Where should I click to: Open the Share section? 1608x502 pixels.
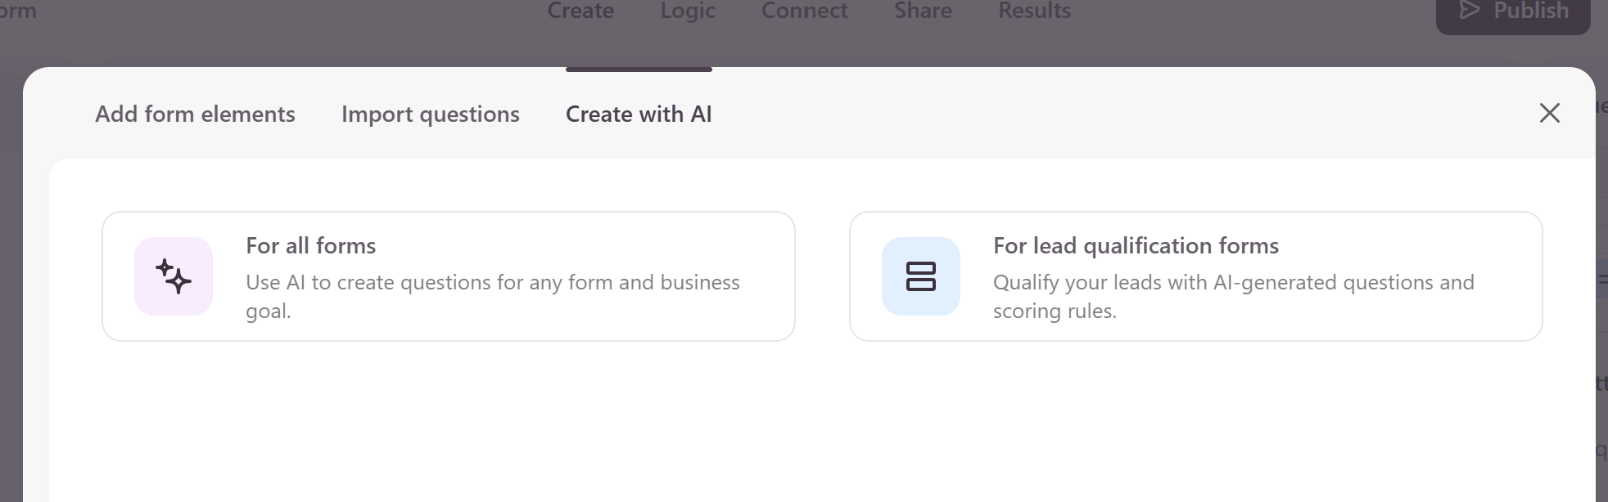pos(923,11)
